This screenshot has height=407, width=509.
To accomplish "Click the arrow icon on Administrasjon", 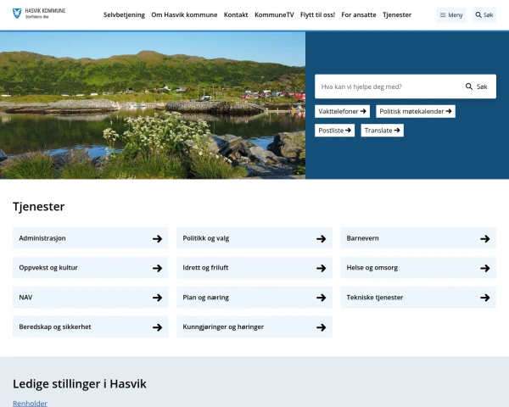I will [157, 239].
